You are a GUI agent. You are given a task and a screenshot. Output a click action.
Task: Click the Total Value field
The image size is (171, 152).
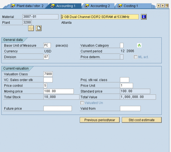point(138,97)
